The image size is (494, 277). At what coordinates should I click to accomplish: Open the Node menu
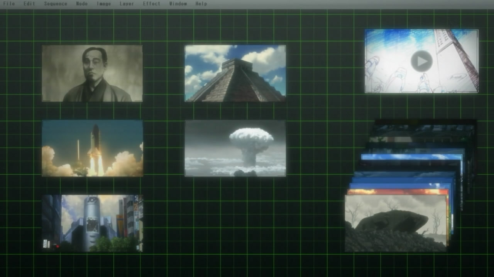pyautogui.click(x=82, y=4)
